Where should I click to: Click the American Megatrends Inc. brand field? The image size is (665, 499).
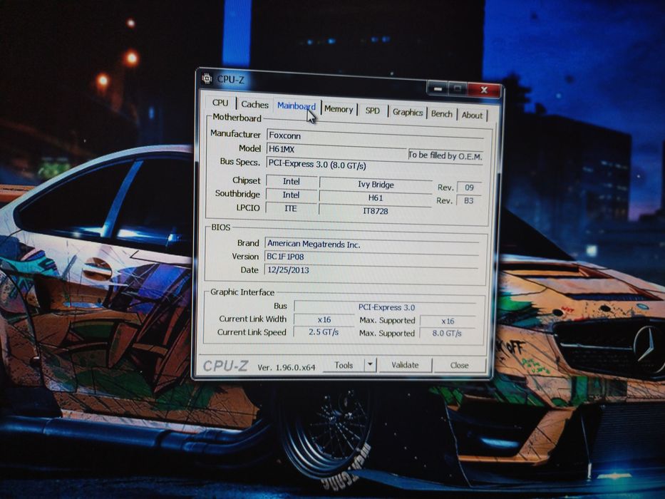371,245
